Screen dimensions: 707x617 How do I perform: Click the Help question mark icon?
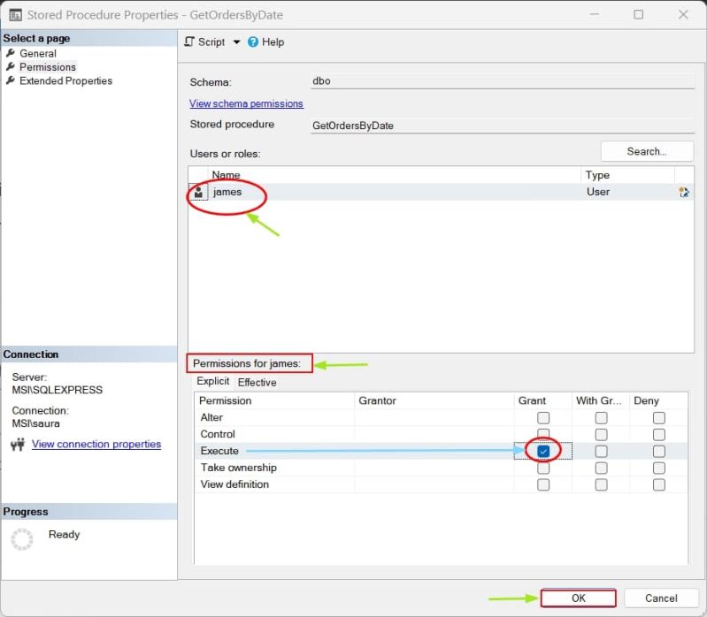253,42
